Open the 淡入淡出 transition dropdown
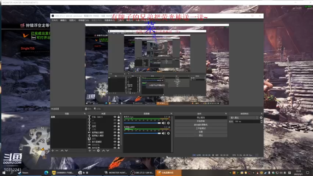The height and width of the screenshot is (176, 313). (244, 118)
